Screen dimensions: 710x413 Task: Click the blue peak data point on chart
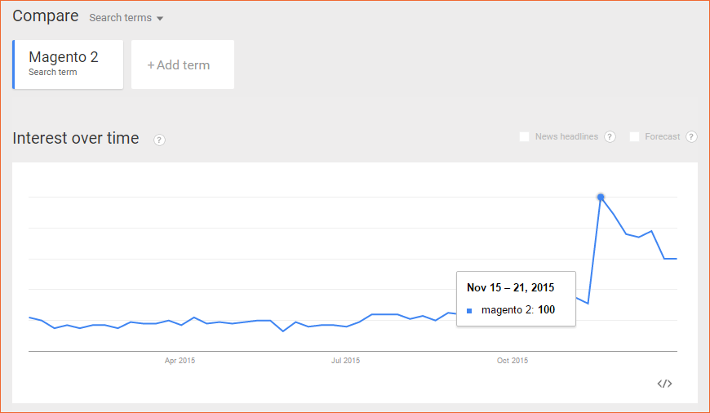tap(601, 197)
